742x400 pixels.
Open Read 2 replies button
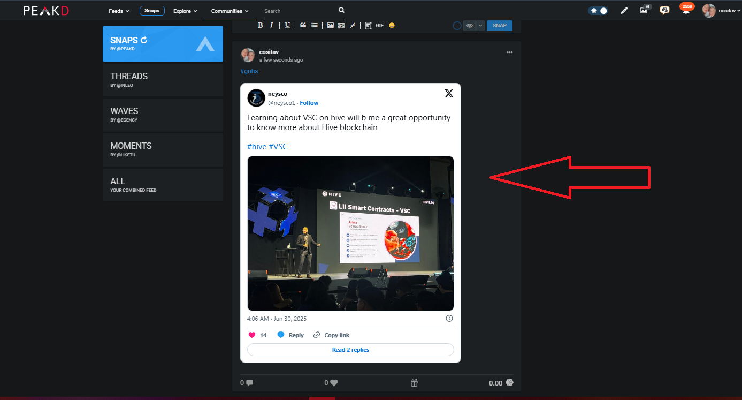click(350, 350)
